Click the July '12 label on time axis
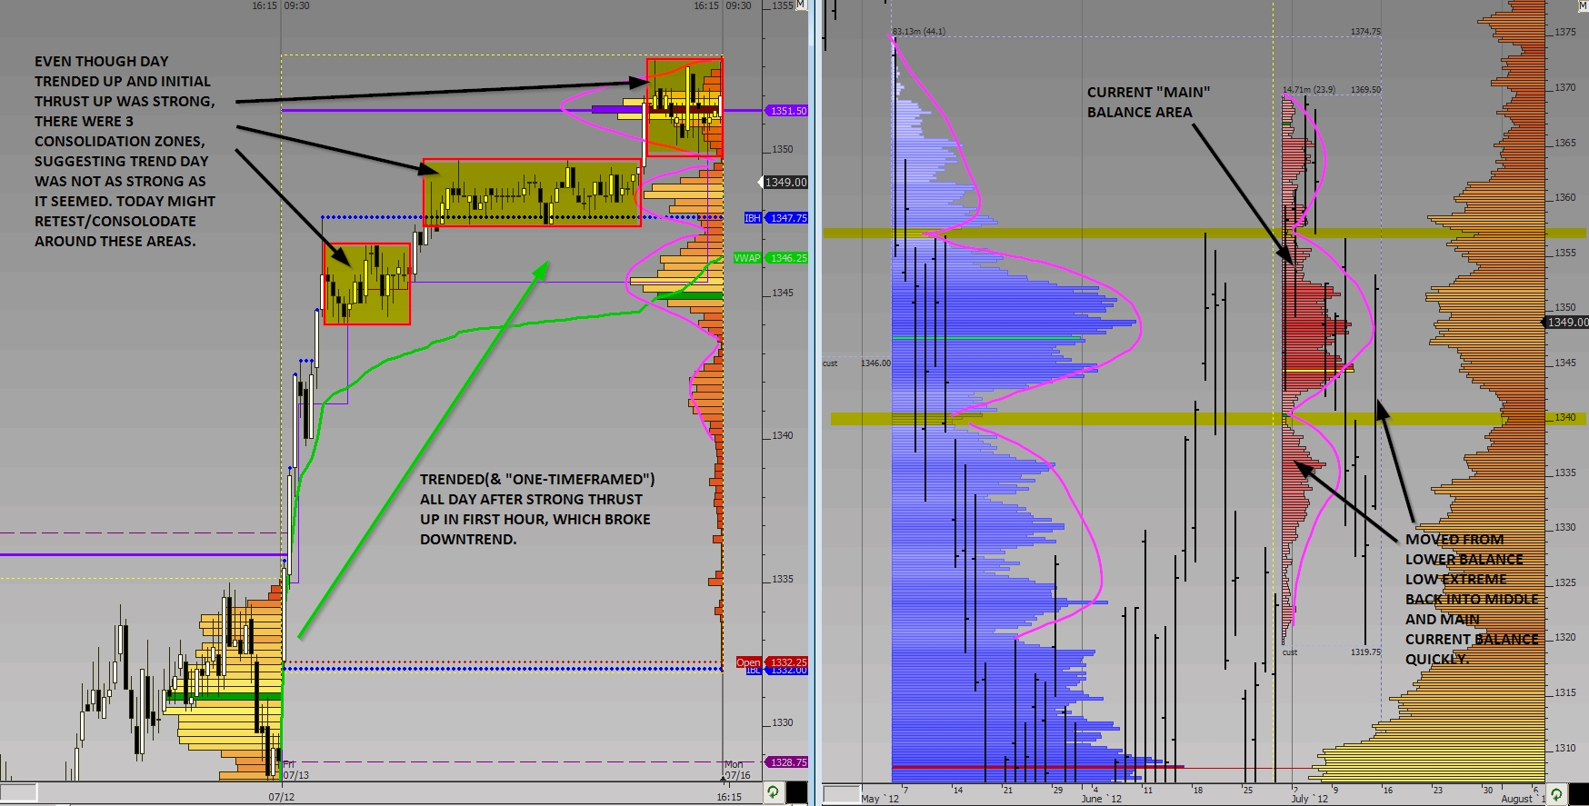 click(x=1309, y=799)
